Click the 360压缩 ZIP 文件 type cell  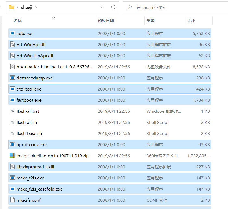click(162, 156)
